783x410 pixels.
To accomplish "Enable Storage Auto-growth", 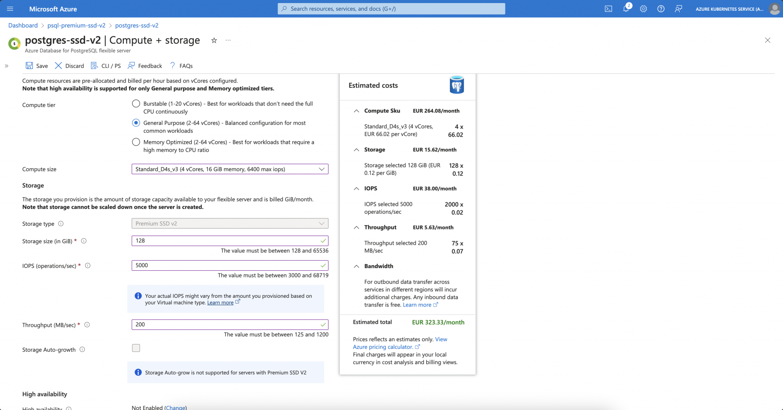I will [136, 348].
